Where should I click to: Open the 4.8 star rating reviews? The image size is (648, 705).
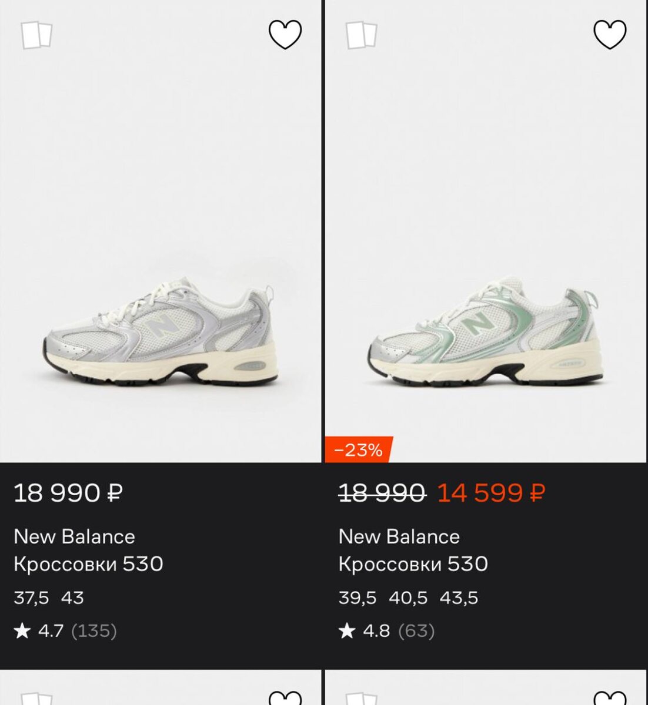point(387,631)
